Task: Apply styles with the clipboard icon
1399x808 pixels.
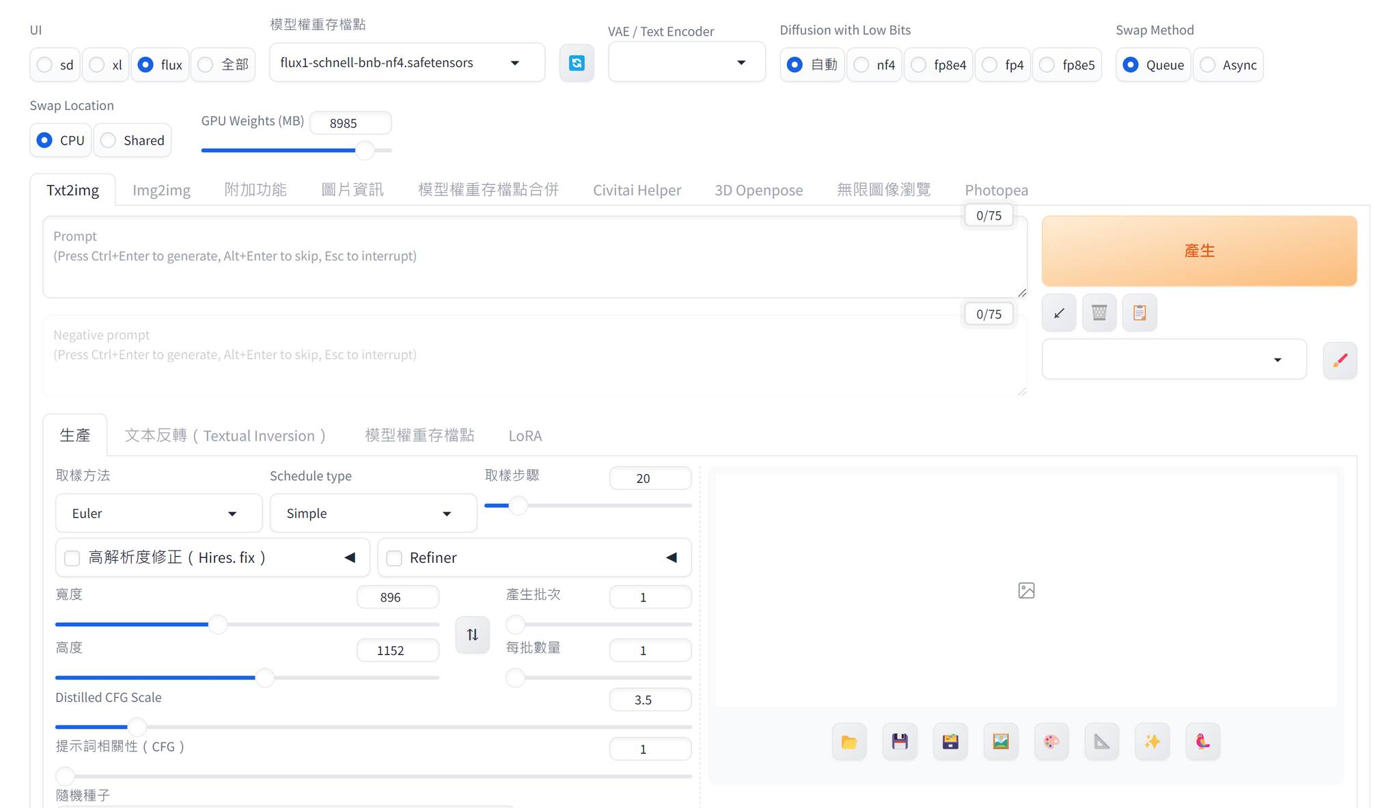Action: (1139, 313)
